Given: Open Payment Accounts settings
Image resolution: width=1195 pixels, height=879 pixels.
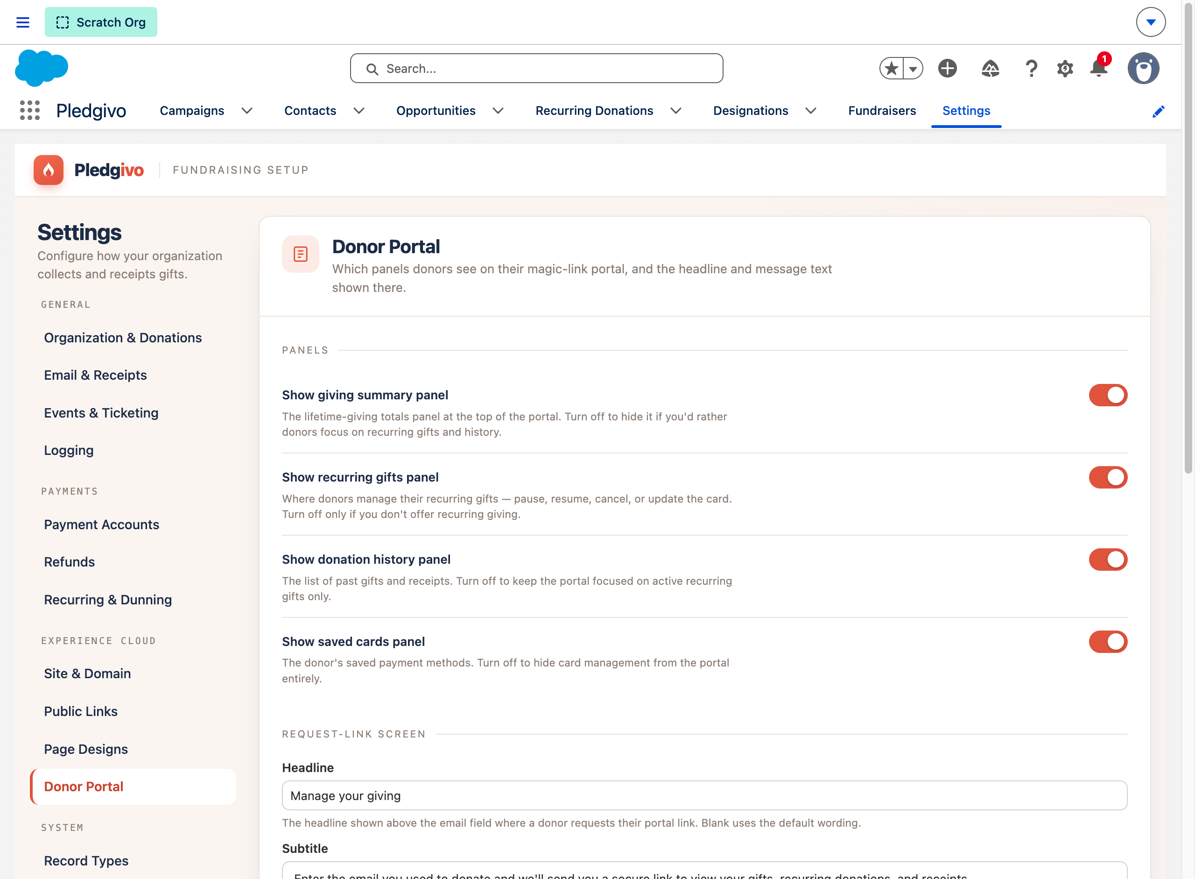Looking at the screenshot, I should click(133, 525).
